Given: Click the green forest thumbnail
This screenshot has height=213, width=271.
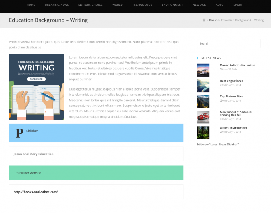Looking at the screenshot, I should point(203,133).
